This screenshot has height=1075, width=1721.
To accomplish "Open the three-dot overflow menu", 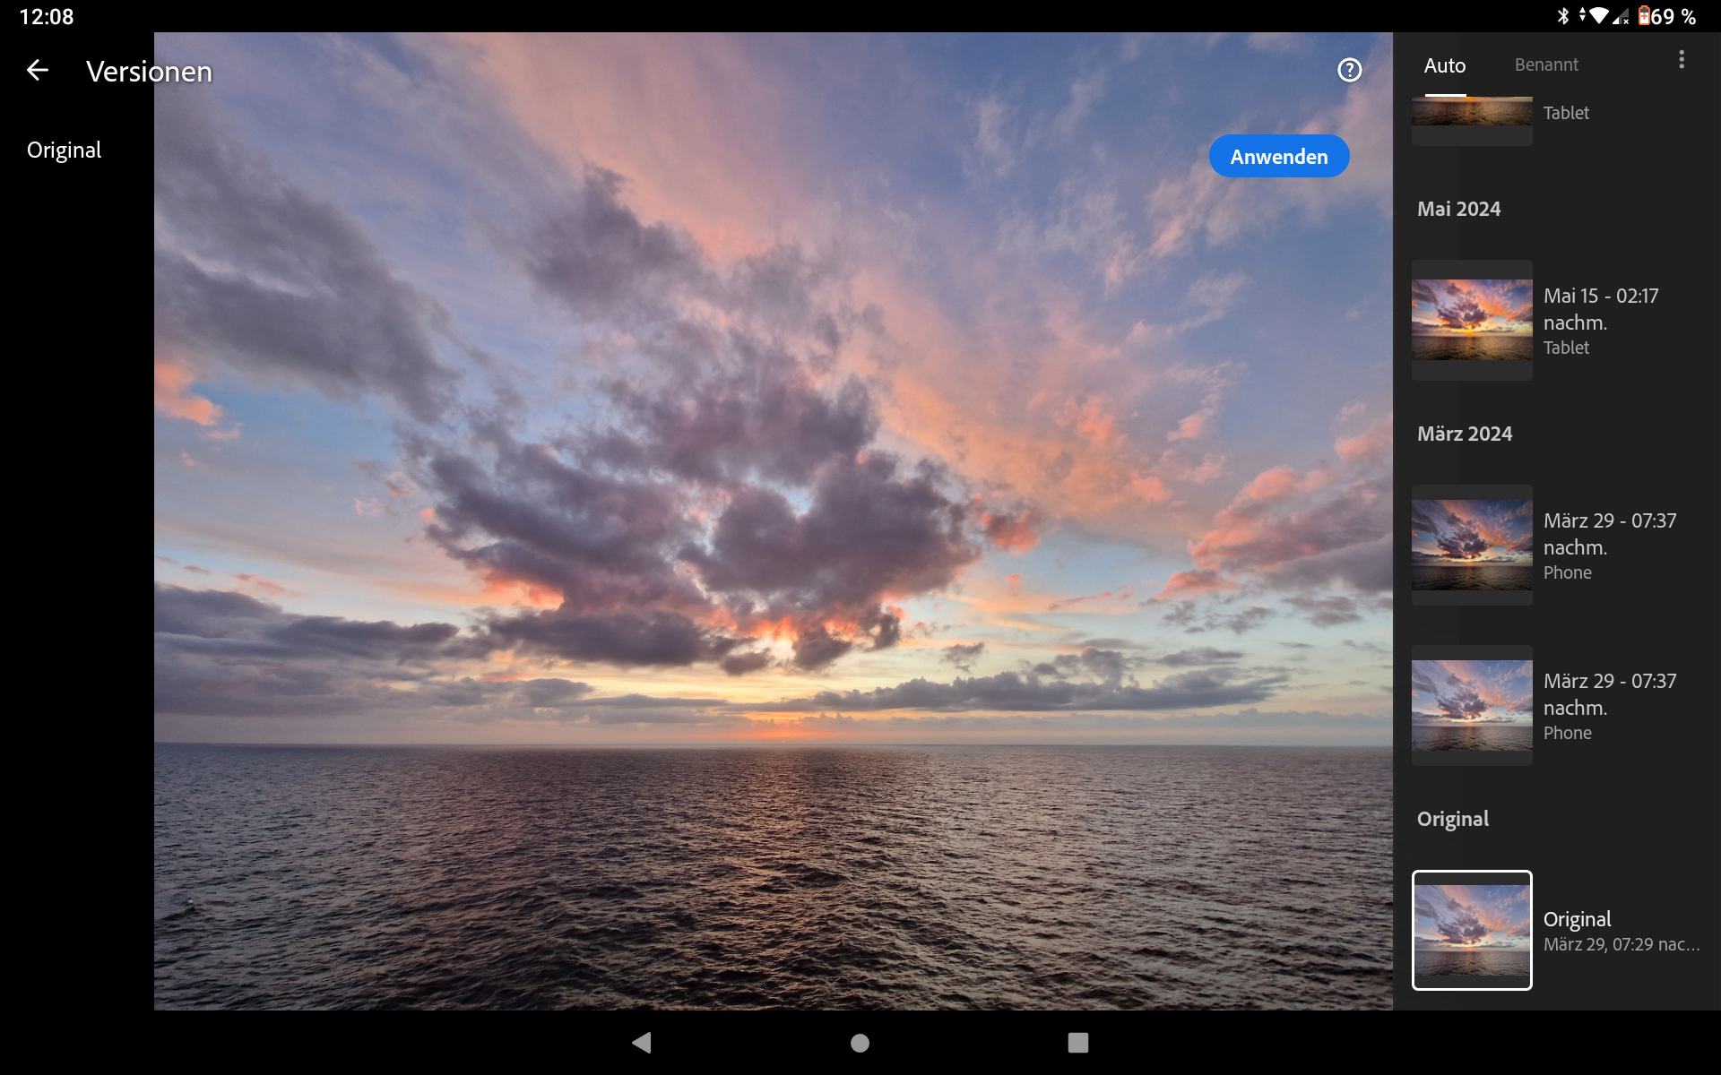I will coord(1681,60).
